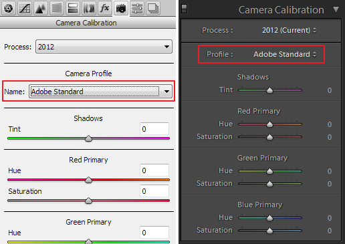Click Camera Raw Green Primary Hue value field

[154, 233]
